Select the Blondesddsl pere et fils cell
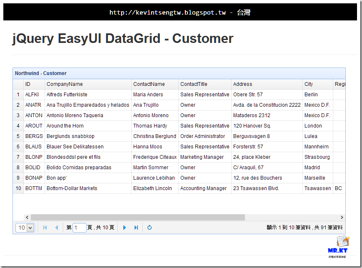 coord(88,157)
